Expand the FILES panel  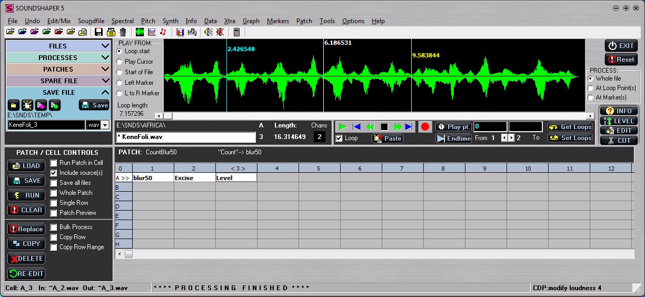(x=105, y=46)
